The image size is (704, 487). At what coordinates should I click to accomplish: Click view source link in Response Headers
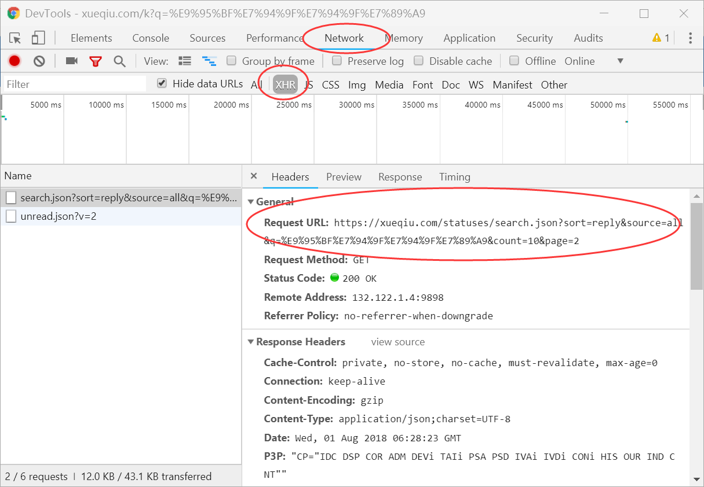(398, 342)
